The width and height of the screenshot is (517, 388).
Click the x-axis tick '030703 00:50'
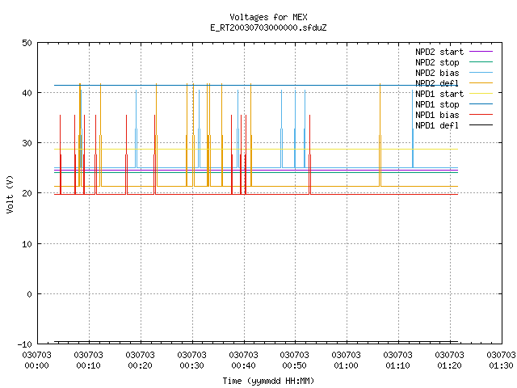tap(294, 361)
